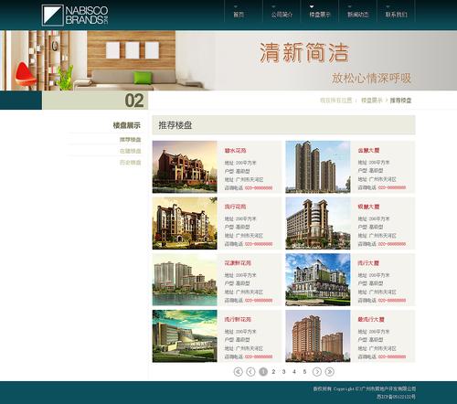
Task: Go to page 2
Action: click(x=273, y=372)
